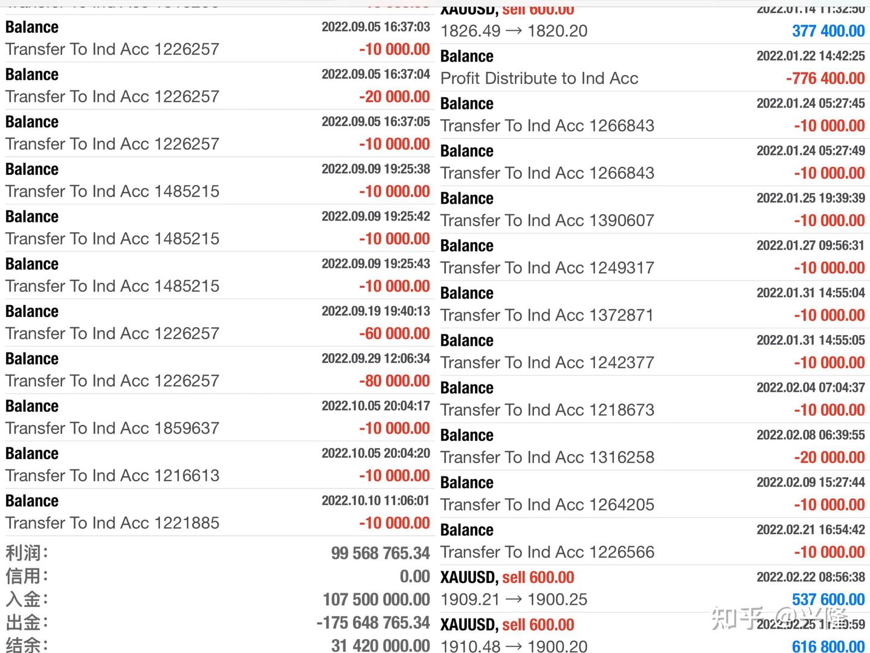Tap the 入金 deposit total row
Image resolution: width=870 pixels, height=653 pixels.
tap(217, 599)
